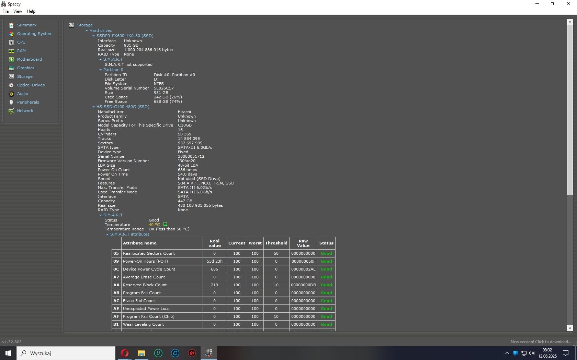Click the Storage header drive icon

(x=71, y=25)
